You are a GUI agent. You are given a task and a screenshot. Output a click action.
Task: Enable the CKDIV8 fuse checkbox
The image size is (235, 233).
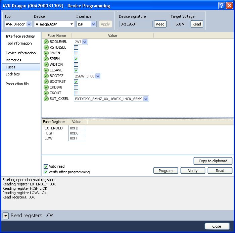click(x=76, y=87)
